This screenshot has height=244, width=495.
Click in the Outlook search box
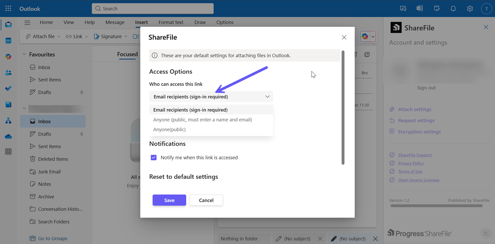coord(153,9)
